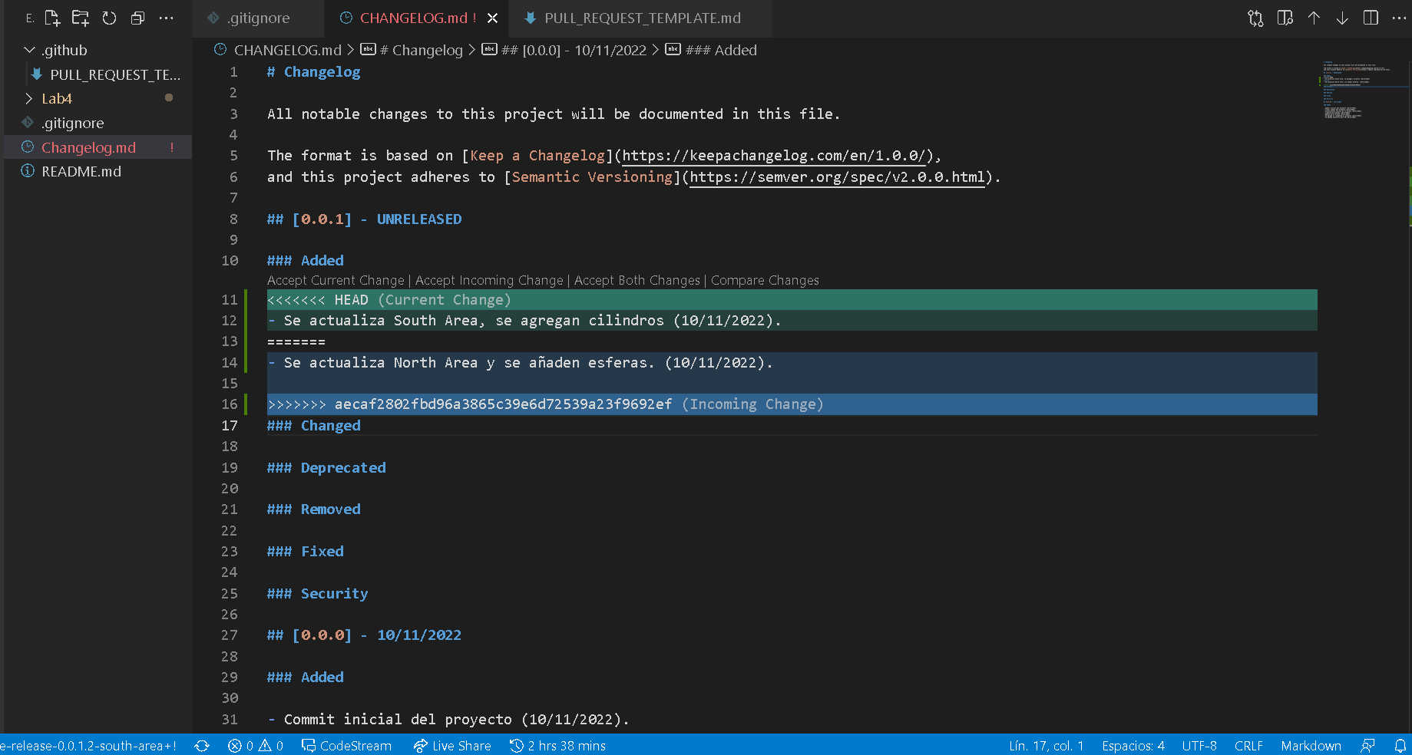This screenshot has width=1412, height=755.
Task: Open Explorer more actions menu
Action: 166,18
